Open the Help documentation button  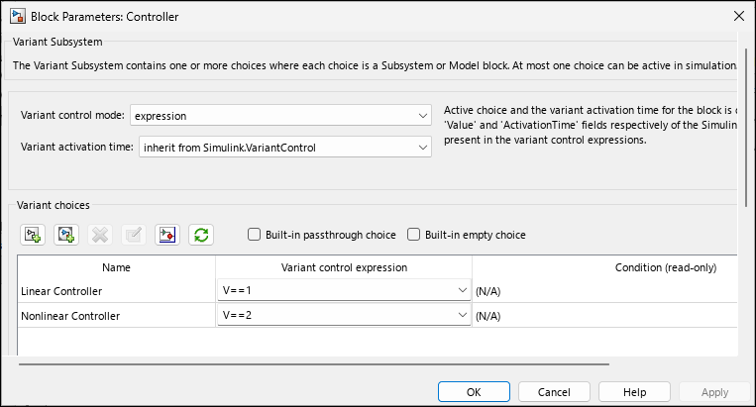(x=634, y=392)
